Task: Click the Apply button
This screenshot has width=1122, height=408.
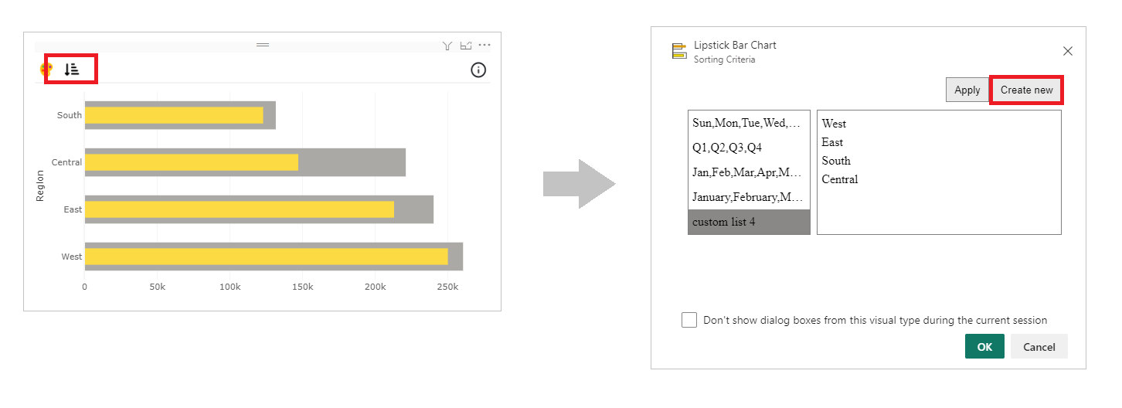Action: 967,90
